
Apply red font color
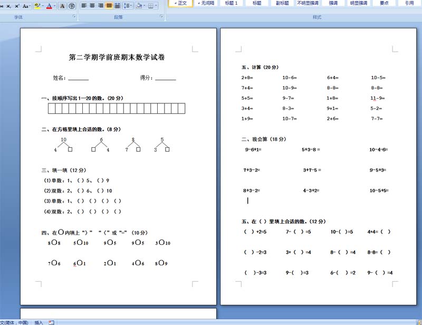(x=49, y=6)
